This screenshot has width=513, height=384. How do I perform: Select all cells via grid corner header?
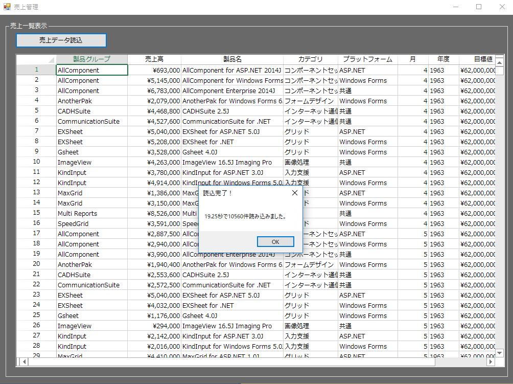[x=36, y=59]
